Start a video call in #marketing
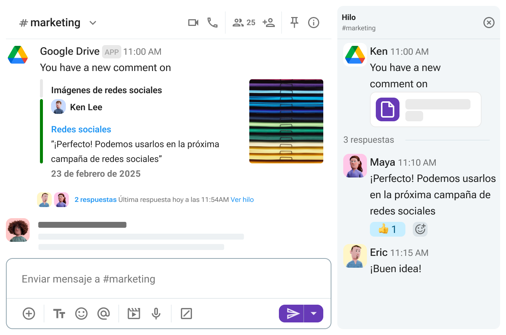 (193, 23)
